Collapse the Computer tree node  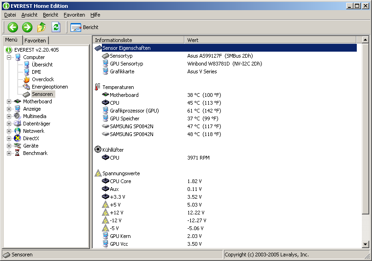click(x=9, y=57)
